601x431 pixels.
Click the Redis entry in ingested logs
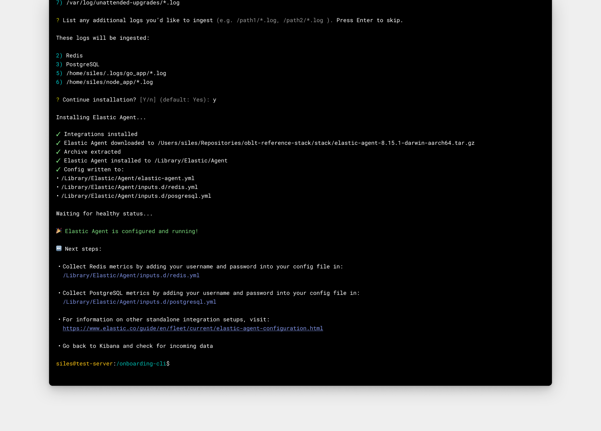[74, 56]
